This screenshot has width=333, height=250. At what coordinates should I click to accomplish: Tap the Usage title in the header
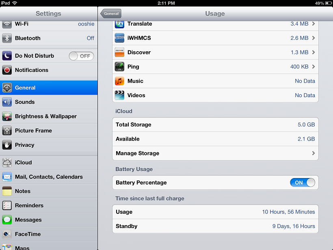click(x=215, y=13)
